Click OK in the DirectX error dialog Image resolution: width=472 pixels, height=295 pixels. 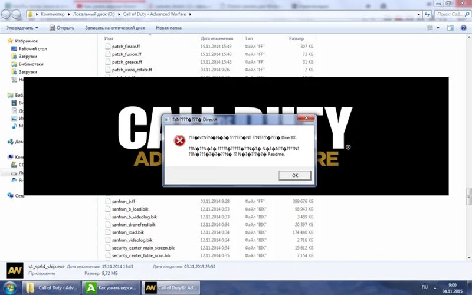[294, 175]
